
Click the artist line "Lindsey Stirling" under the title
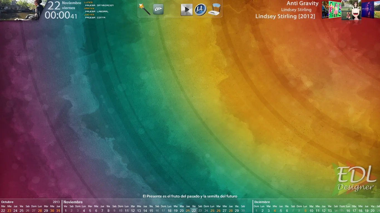tap(296, 10)
